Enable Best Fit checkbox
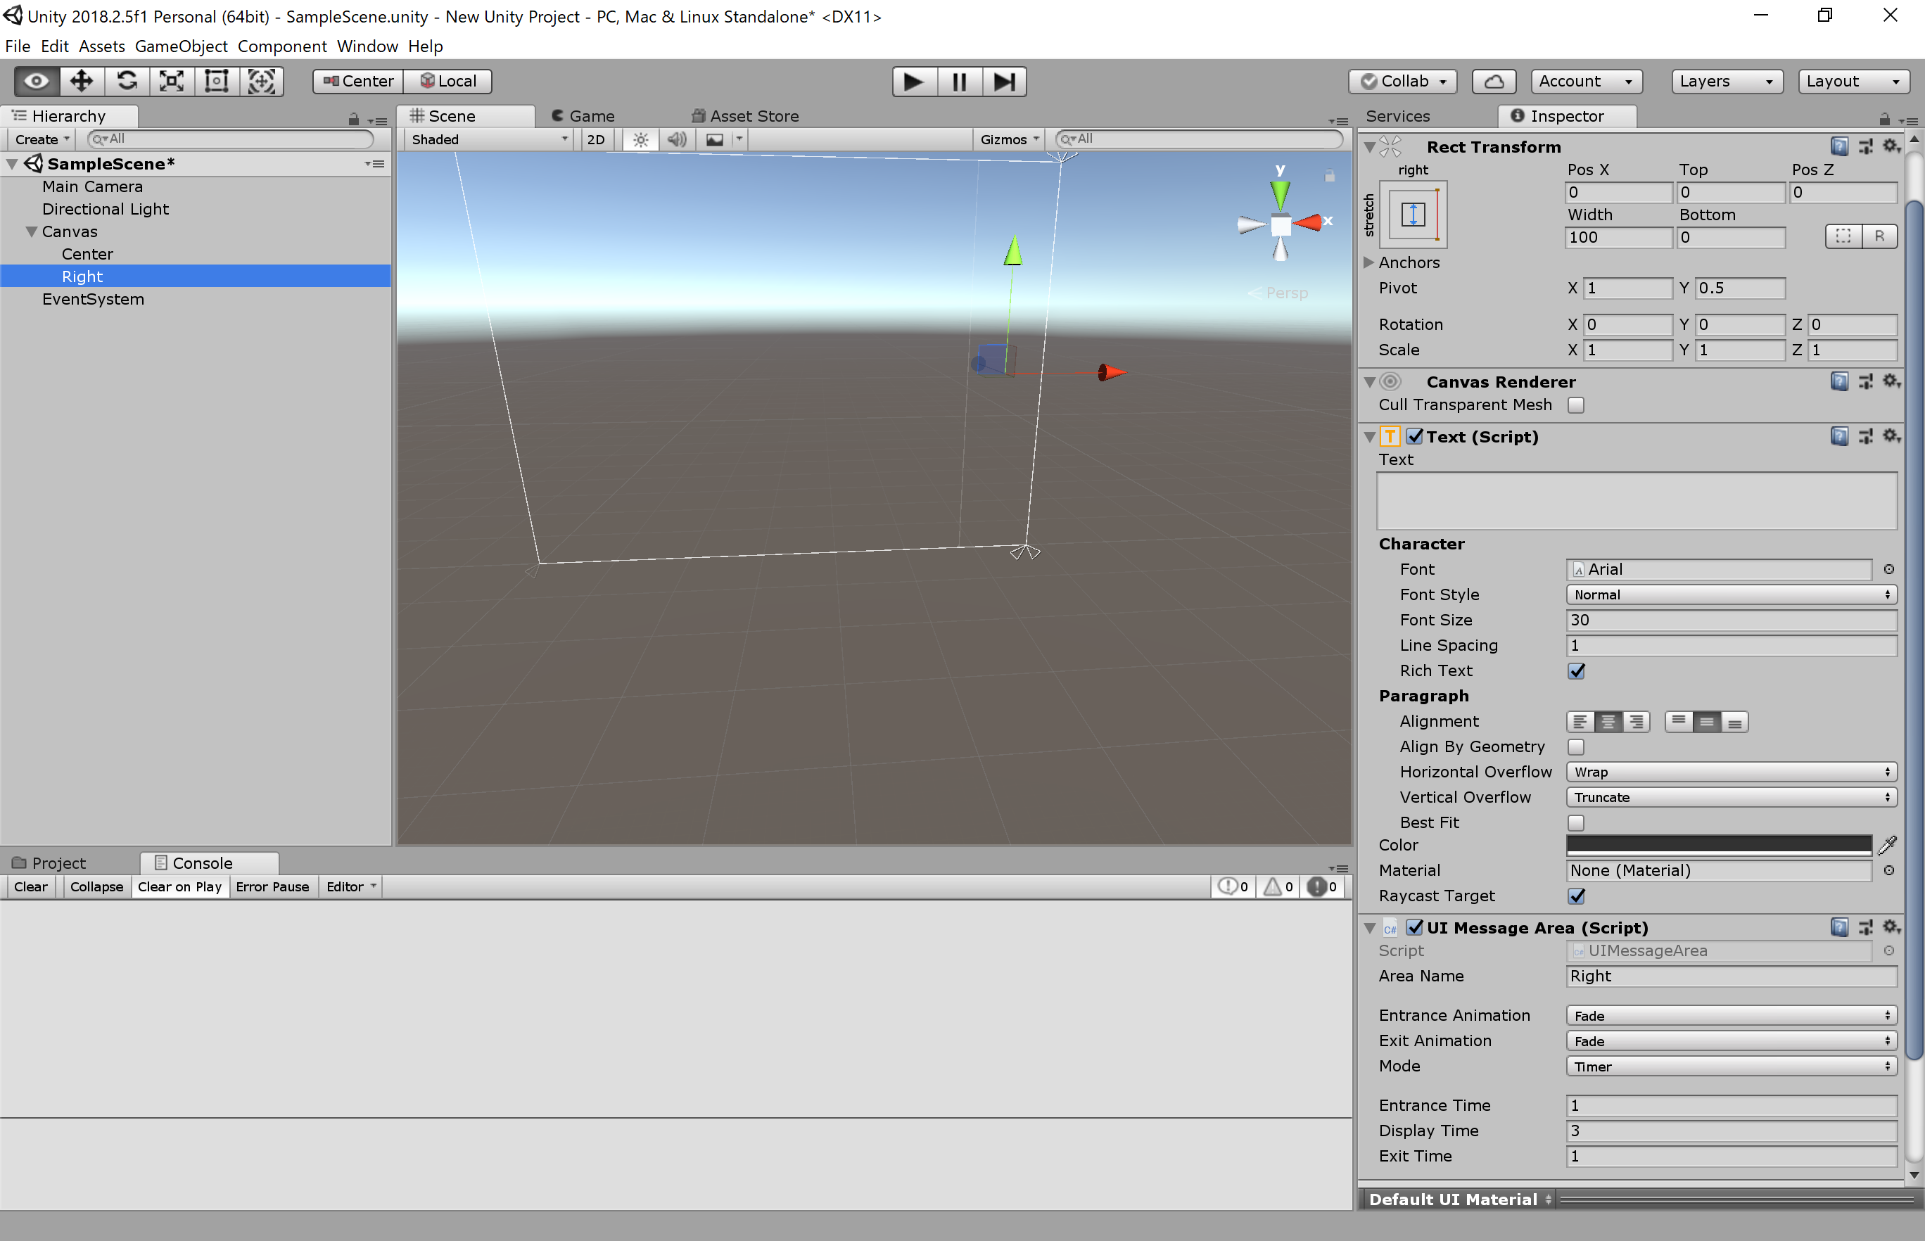The image size is (1925, 1241). click(x=1575, y=823)
